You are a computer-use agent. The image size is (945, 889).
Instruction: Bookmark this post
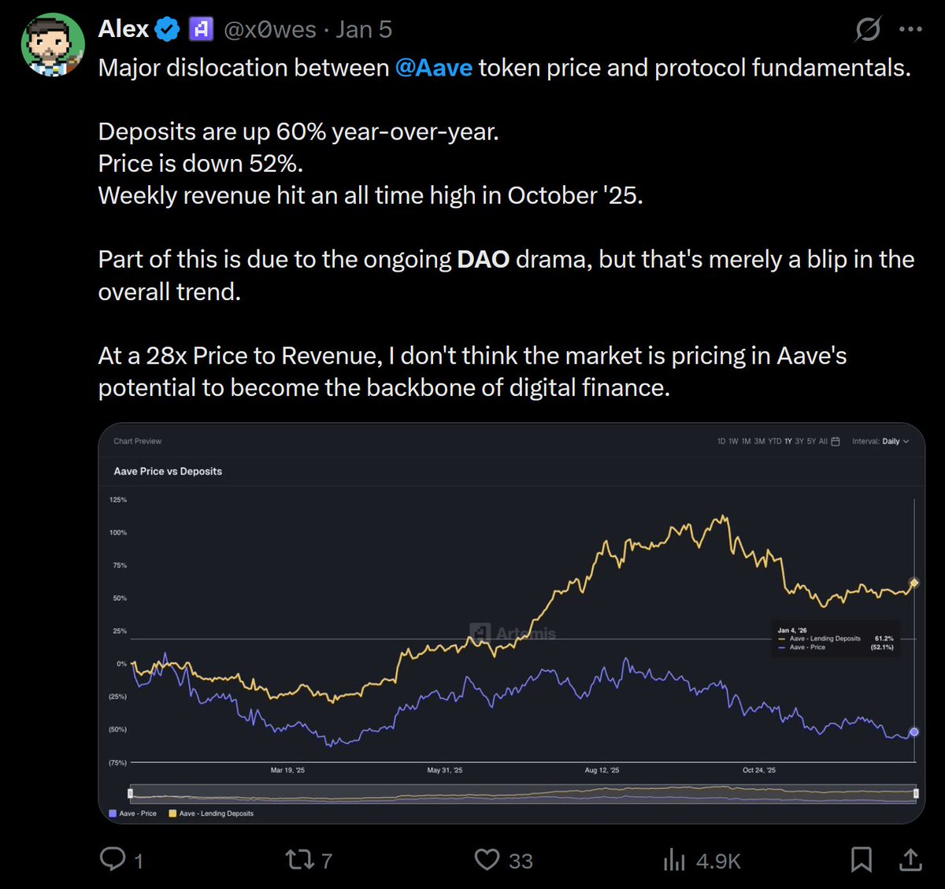point(861,859)
